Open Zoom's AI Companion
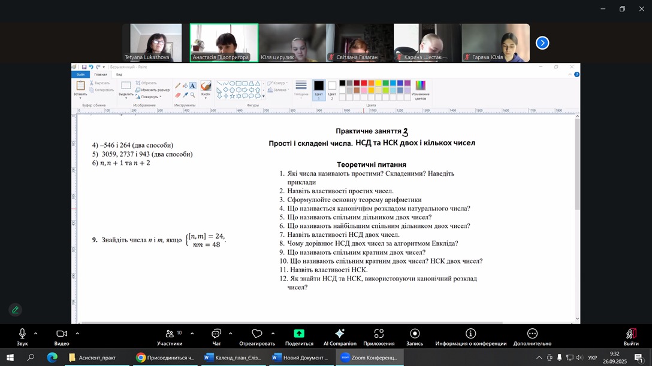This screenshot has height=366, width=652. [340, 337]
